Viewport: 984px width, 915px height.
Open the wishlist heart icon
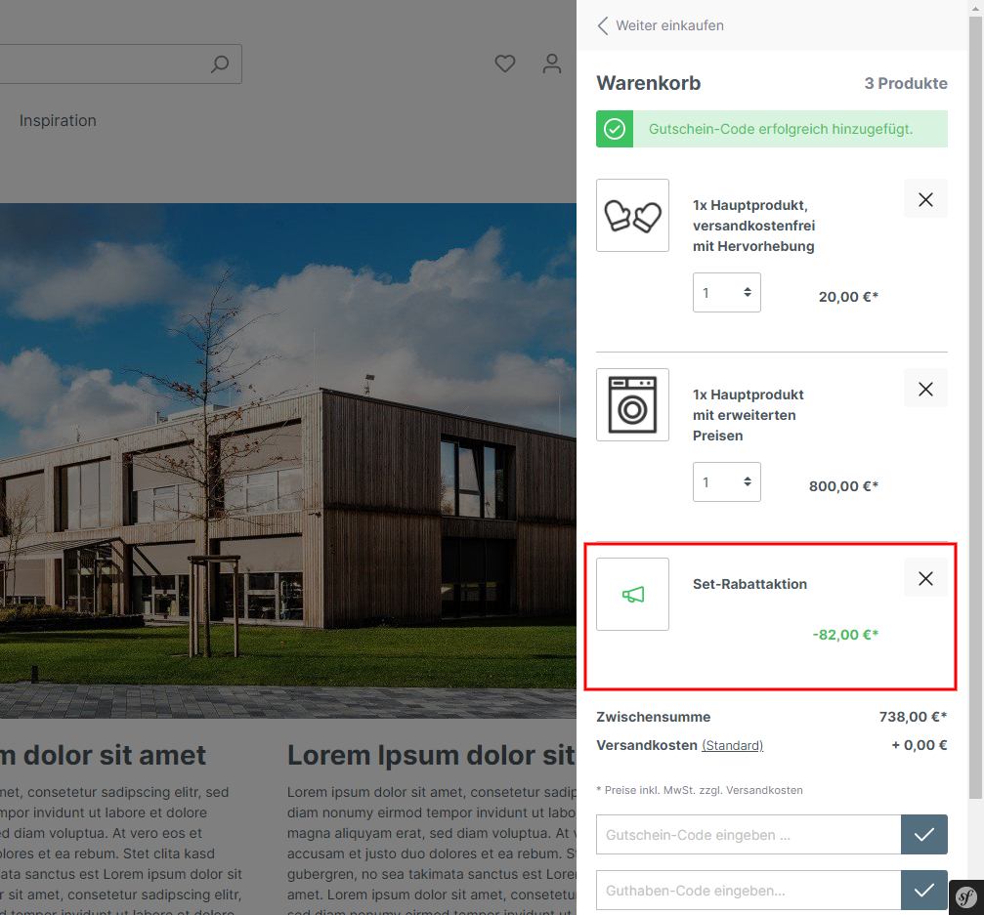point(504,64)
